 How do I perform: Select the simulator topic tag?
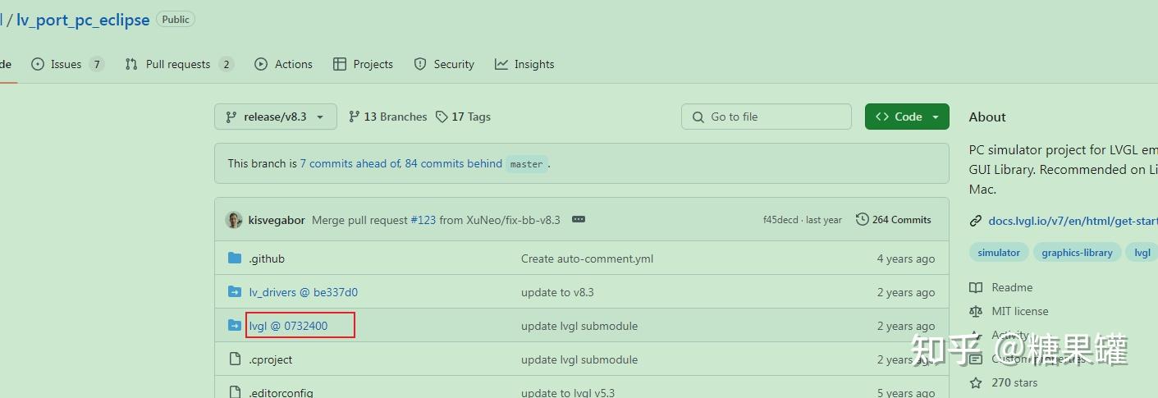point(998,253)
